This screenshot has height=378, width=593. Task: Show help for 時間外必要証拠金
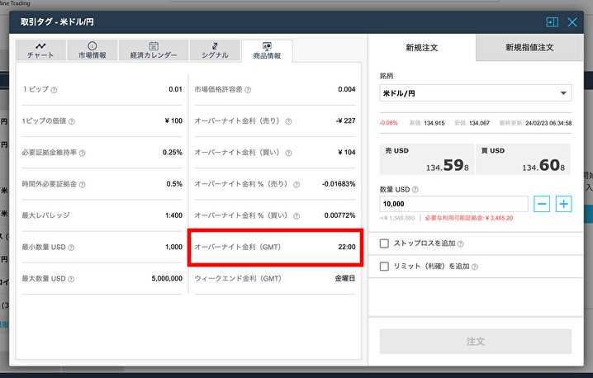point(82,185)
